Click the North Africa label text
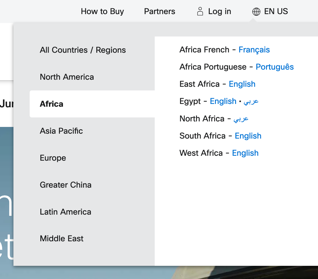 click(202, 119)
